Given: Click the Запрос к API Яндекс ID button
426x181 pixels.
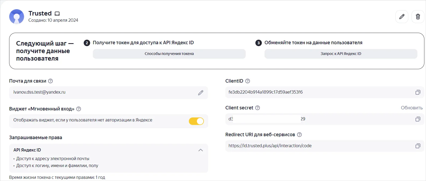Looking at the screenshot, I should point(341,54).
